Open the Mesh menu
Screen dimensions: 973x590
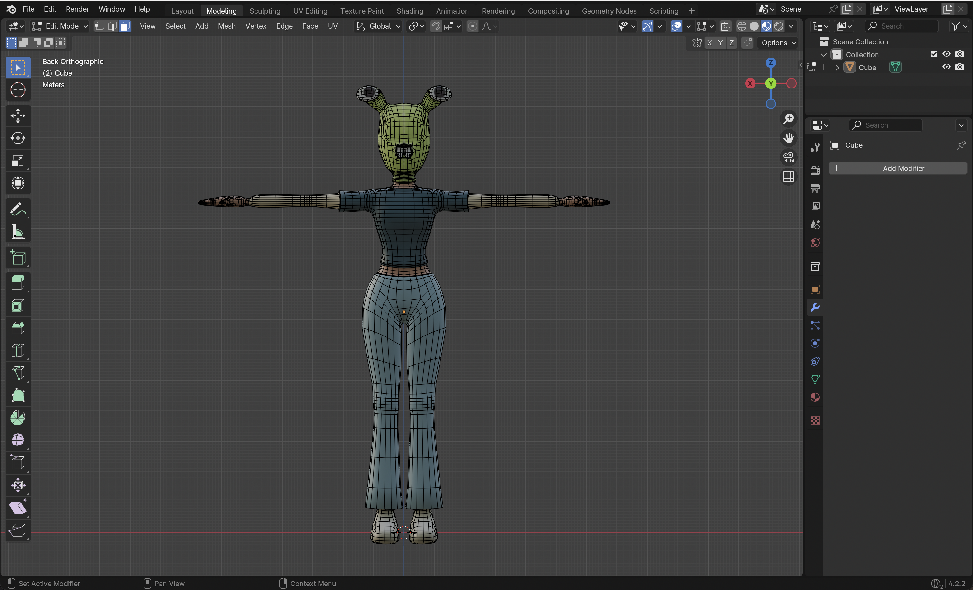[x=226, y=26]
